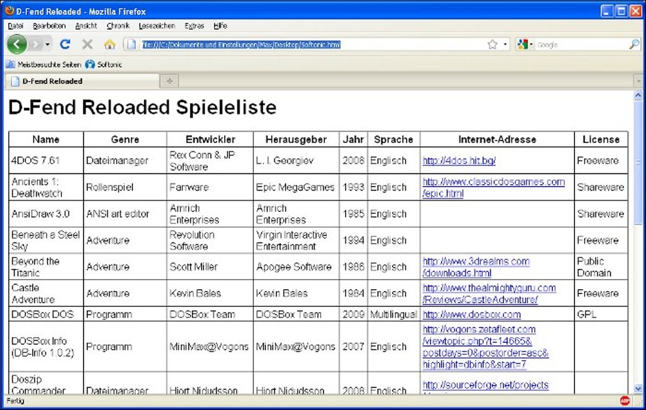Screen dimensions: 646x410
Task: Click the Rollenspiel genre cell
Action: [x=125, y=187]
